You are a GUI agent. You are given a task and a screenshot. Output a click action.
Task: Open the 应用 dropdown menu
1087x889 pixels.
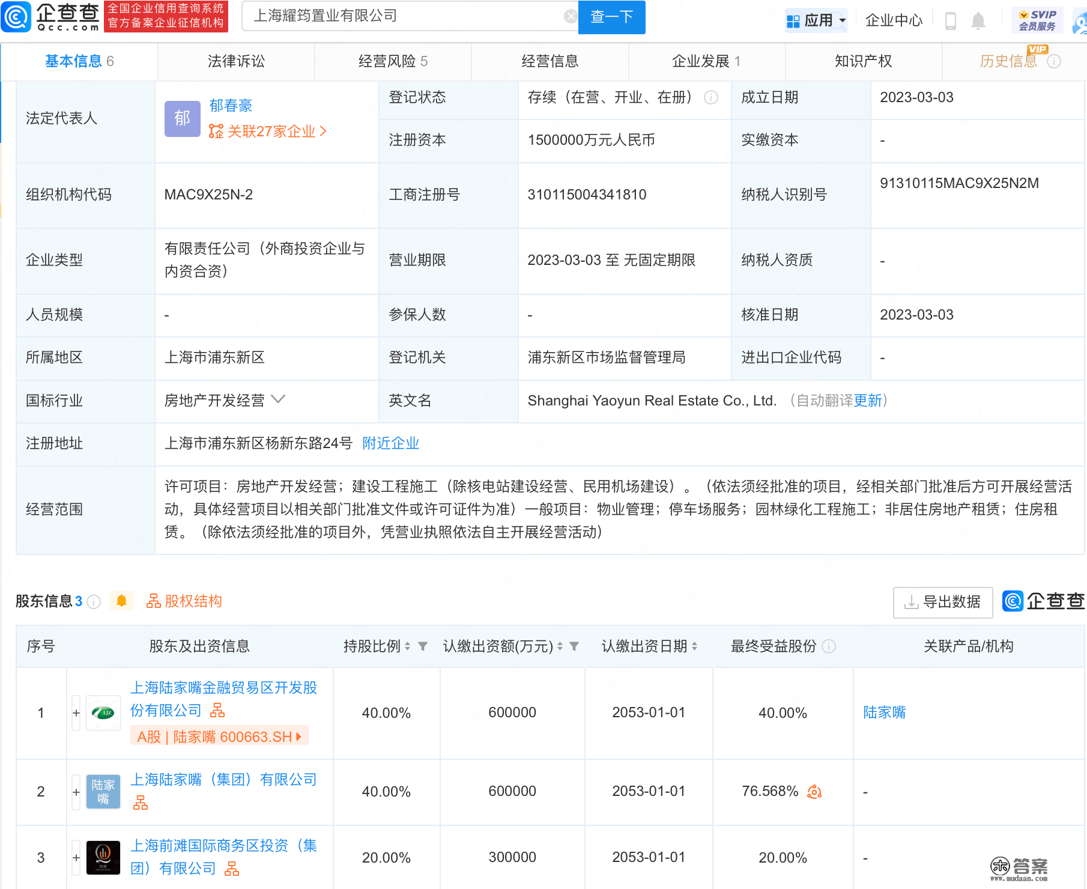click(x=817, y=20)
